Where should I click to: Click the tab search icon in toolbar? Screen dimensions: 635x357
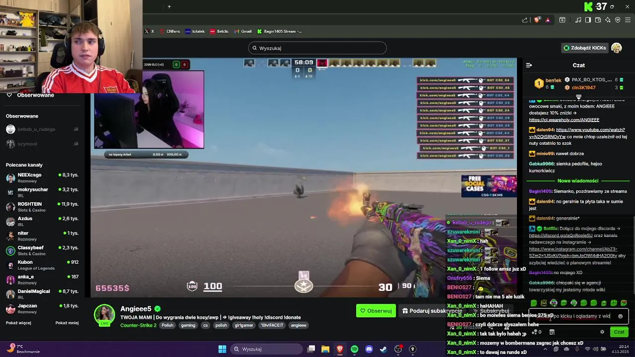pyautogui.click(x=562, y=20)
